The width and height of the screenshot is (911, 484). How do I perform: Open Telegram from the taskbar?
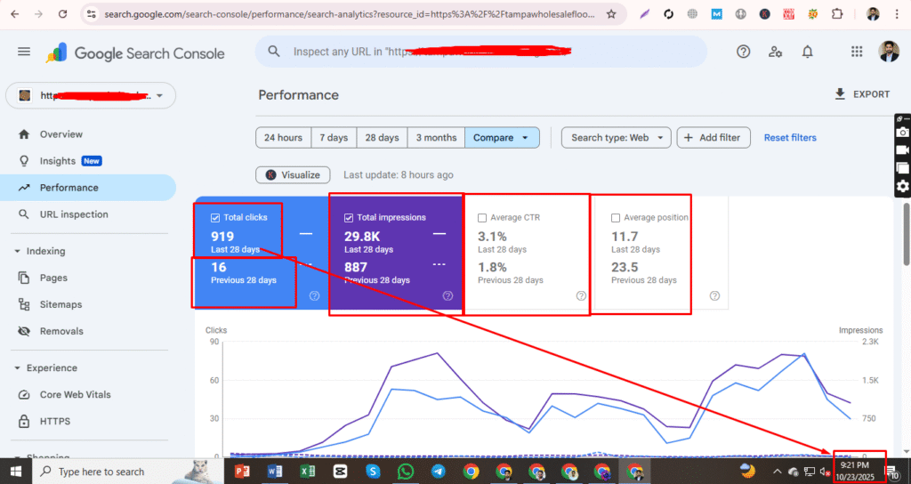click(x=438, y=472)
